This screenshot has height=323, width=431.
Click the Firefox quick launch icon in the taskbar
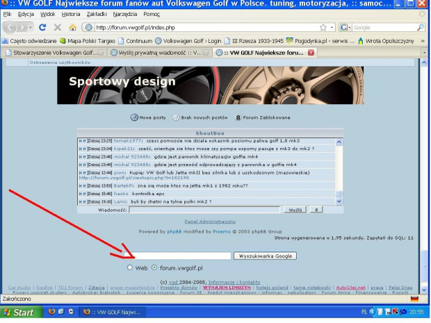[51, 311]
